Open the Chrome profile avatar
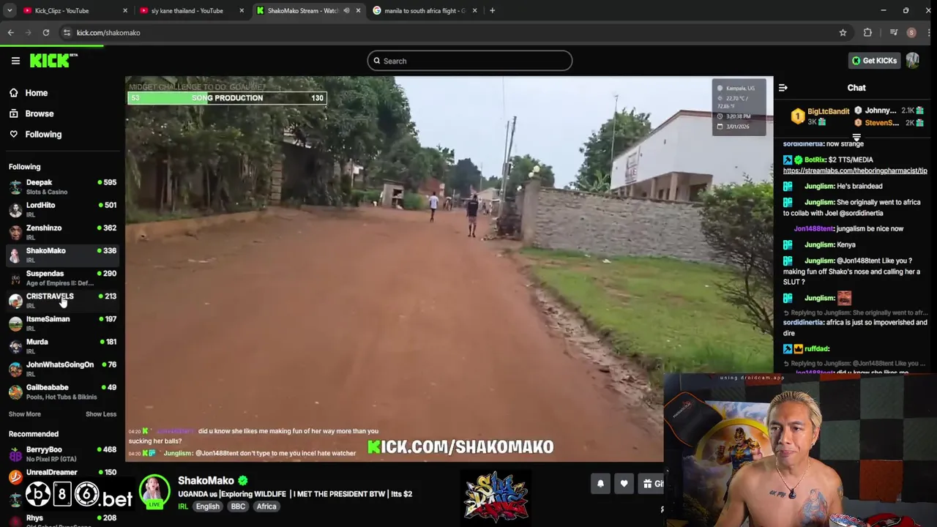937x527 pixels. click(x=911, y=32)
